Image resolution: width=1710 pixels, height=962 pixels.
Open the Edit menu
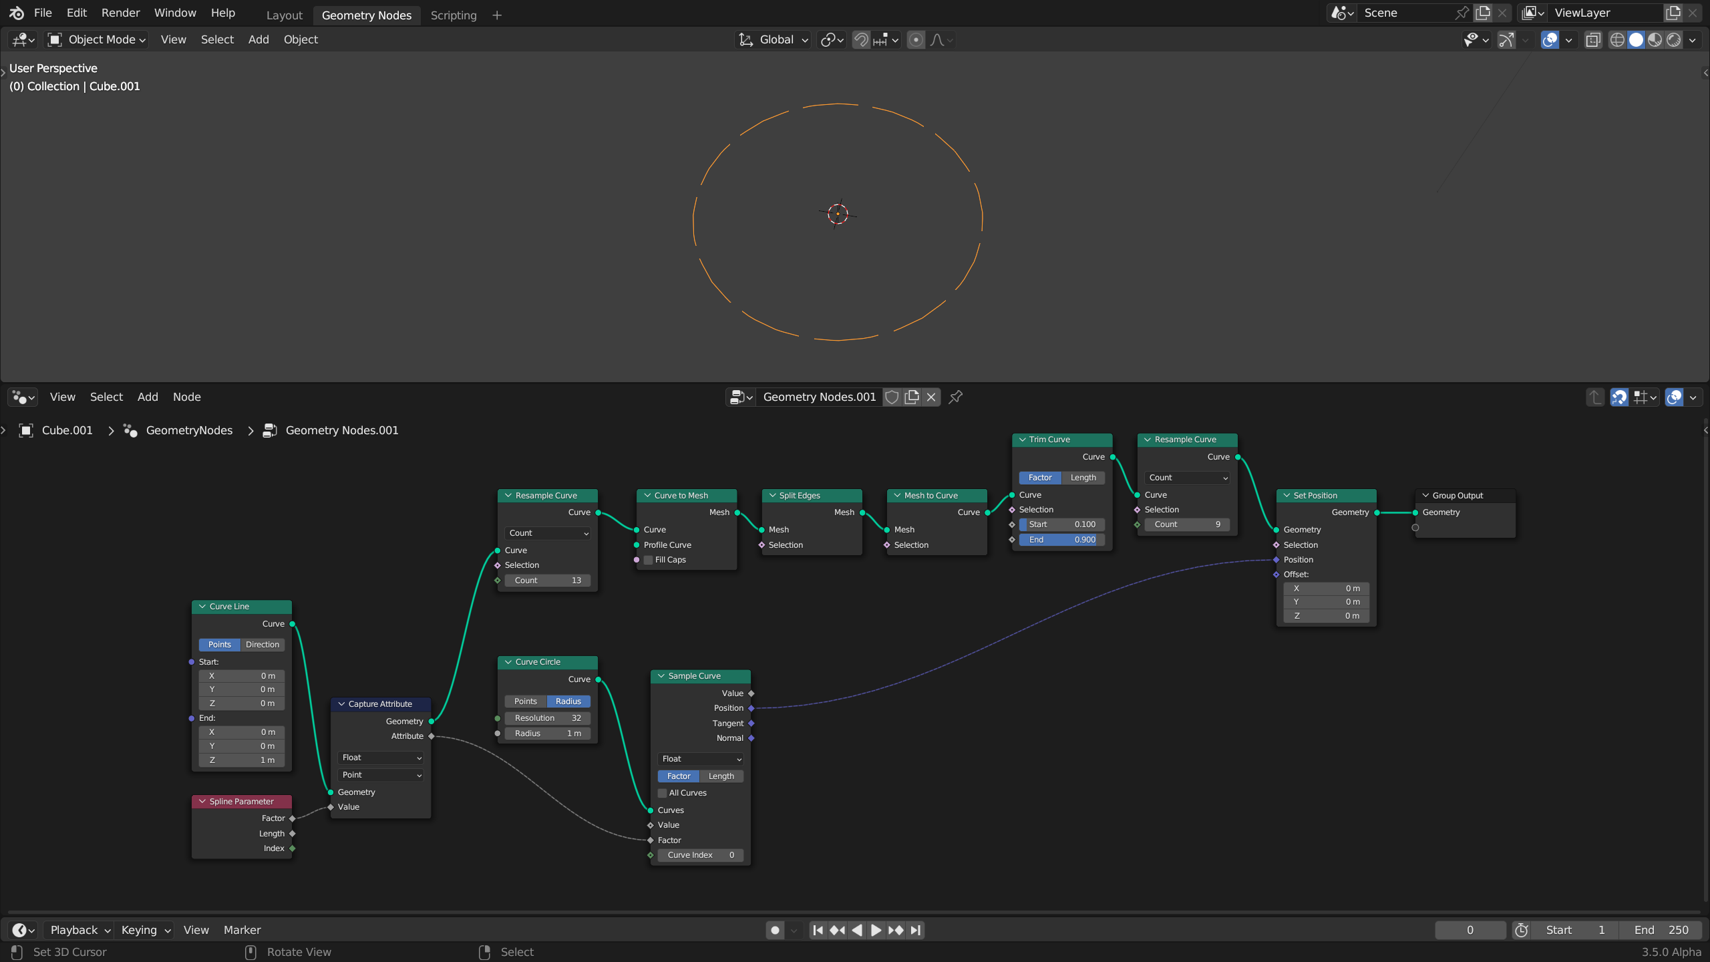pos(77,13)
